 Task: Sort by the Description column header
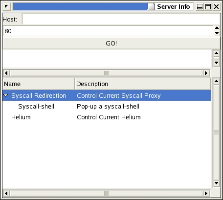[x=143, y=84]
